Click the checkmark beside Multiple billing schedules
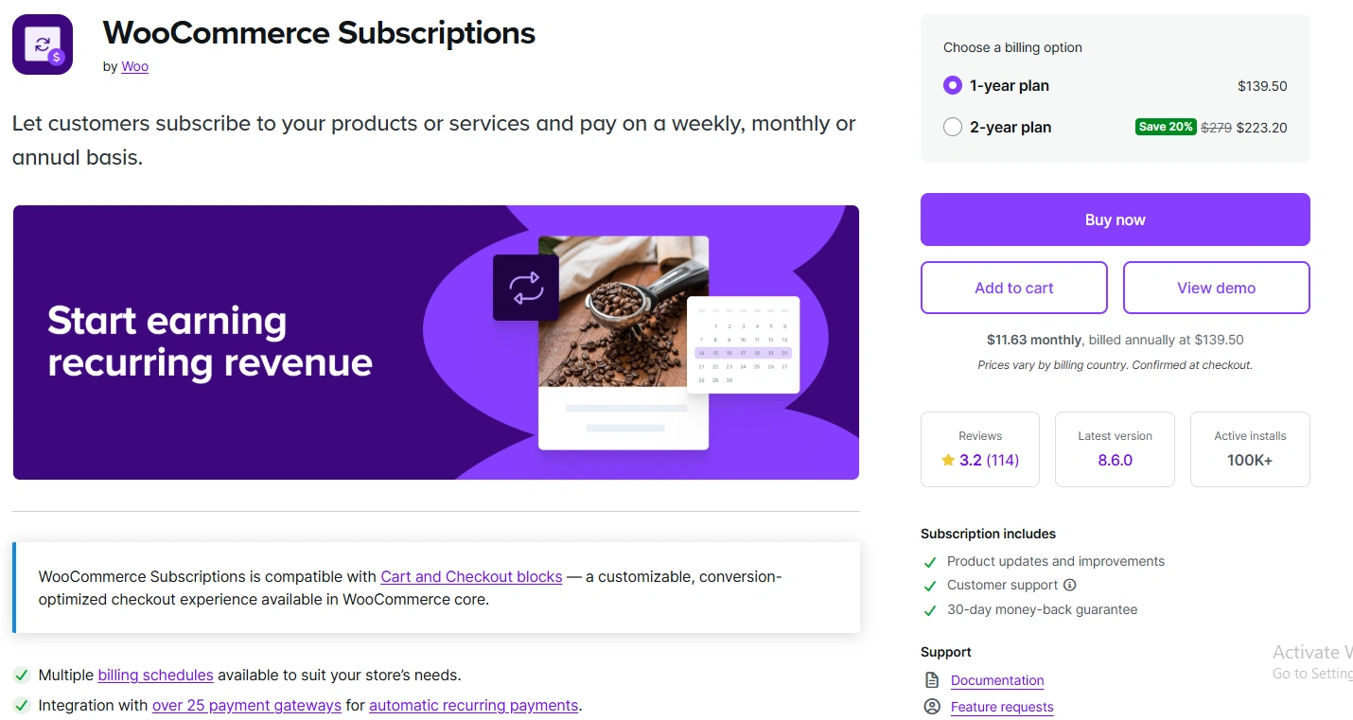Screen dimensions: 1353x720 [21, 675]
